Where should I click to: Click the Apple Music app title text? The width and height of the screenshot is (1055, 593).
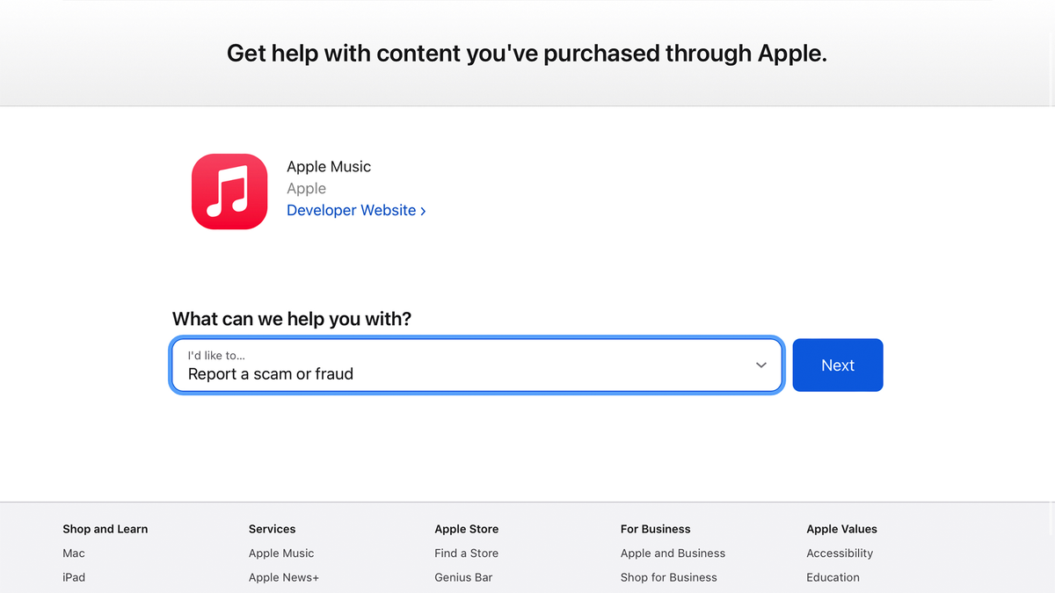click(x=329, y=167)
